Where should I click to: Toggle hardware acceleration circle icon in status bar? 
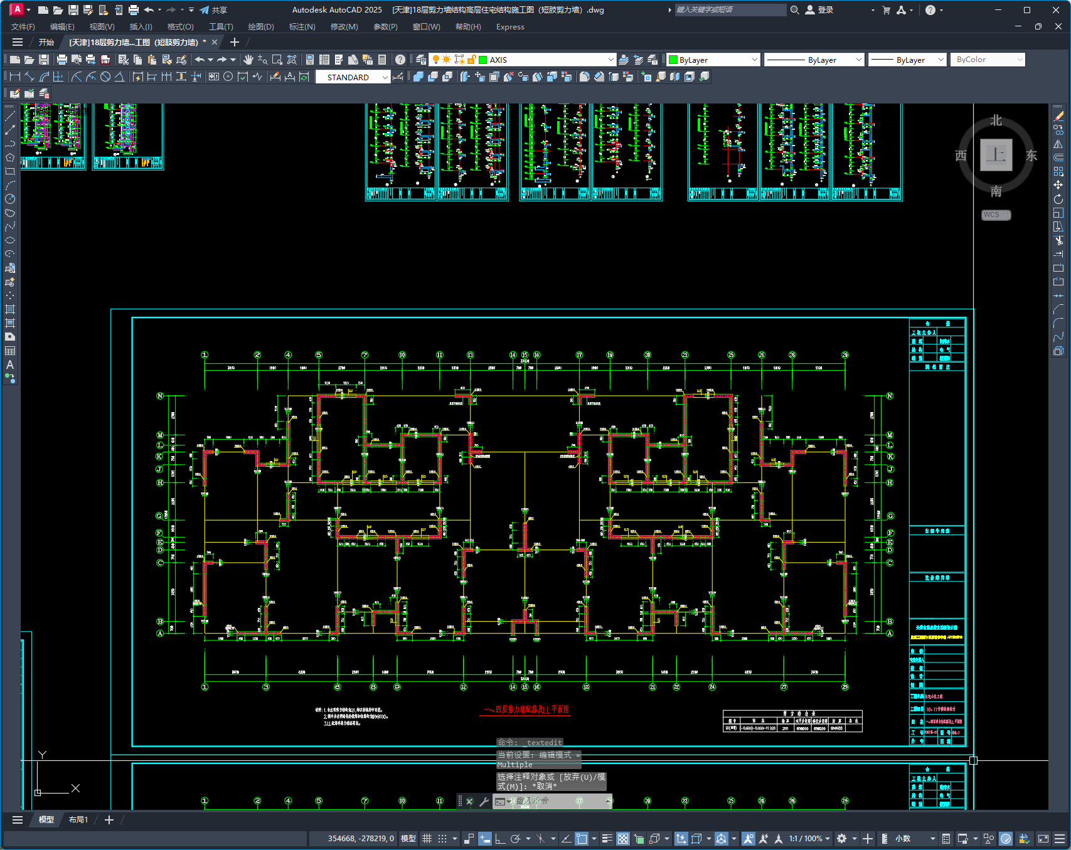point(1006,839)
